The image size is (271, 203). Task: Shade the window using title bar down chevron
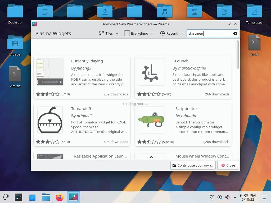[229, 24]
